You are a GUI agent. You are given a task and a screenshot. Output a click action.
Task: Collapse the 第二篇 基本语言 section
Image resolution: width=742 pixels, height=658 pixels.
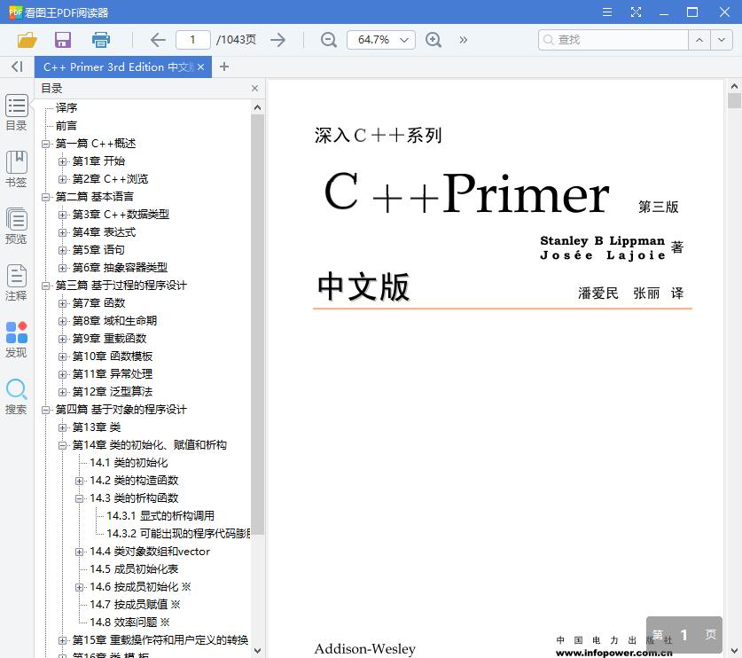coord(45,197)
